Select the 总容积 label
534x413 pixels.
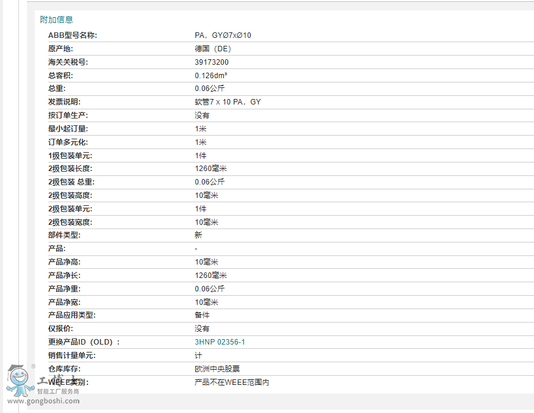coord(61,76)
